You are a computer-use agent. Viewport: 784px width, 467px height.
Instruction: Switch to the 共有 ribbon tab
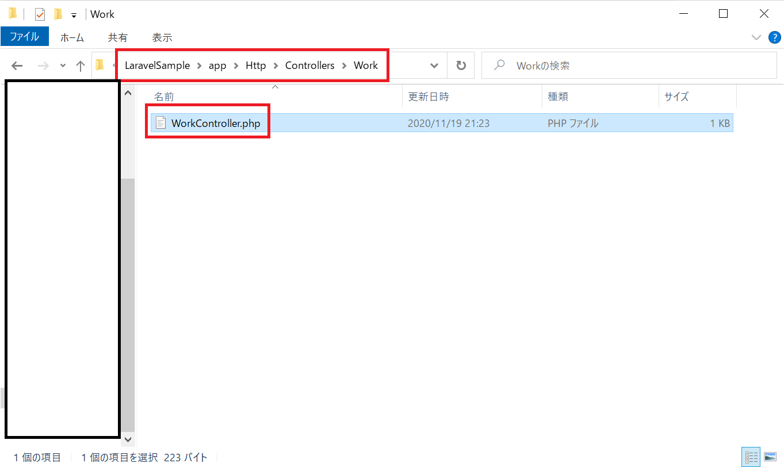pyautogui.click(x=118, y=37)
